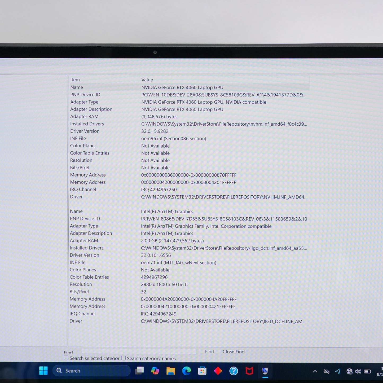Image resolution: width=383 pixels, height=383 pixels.
Task: Select the oem71.inf INF File value
Action: pyautogui.click(x=179, y=263)
